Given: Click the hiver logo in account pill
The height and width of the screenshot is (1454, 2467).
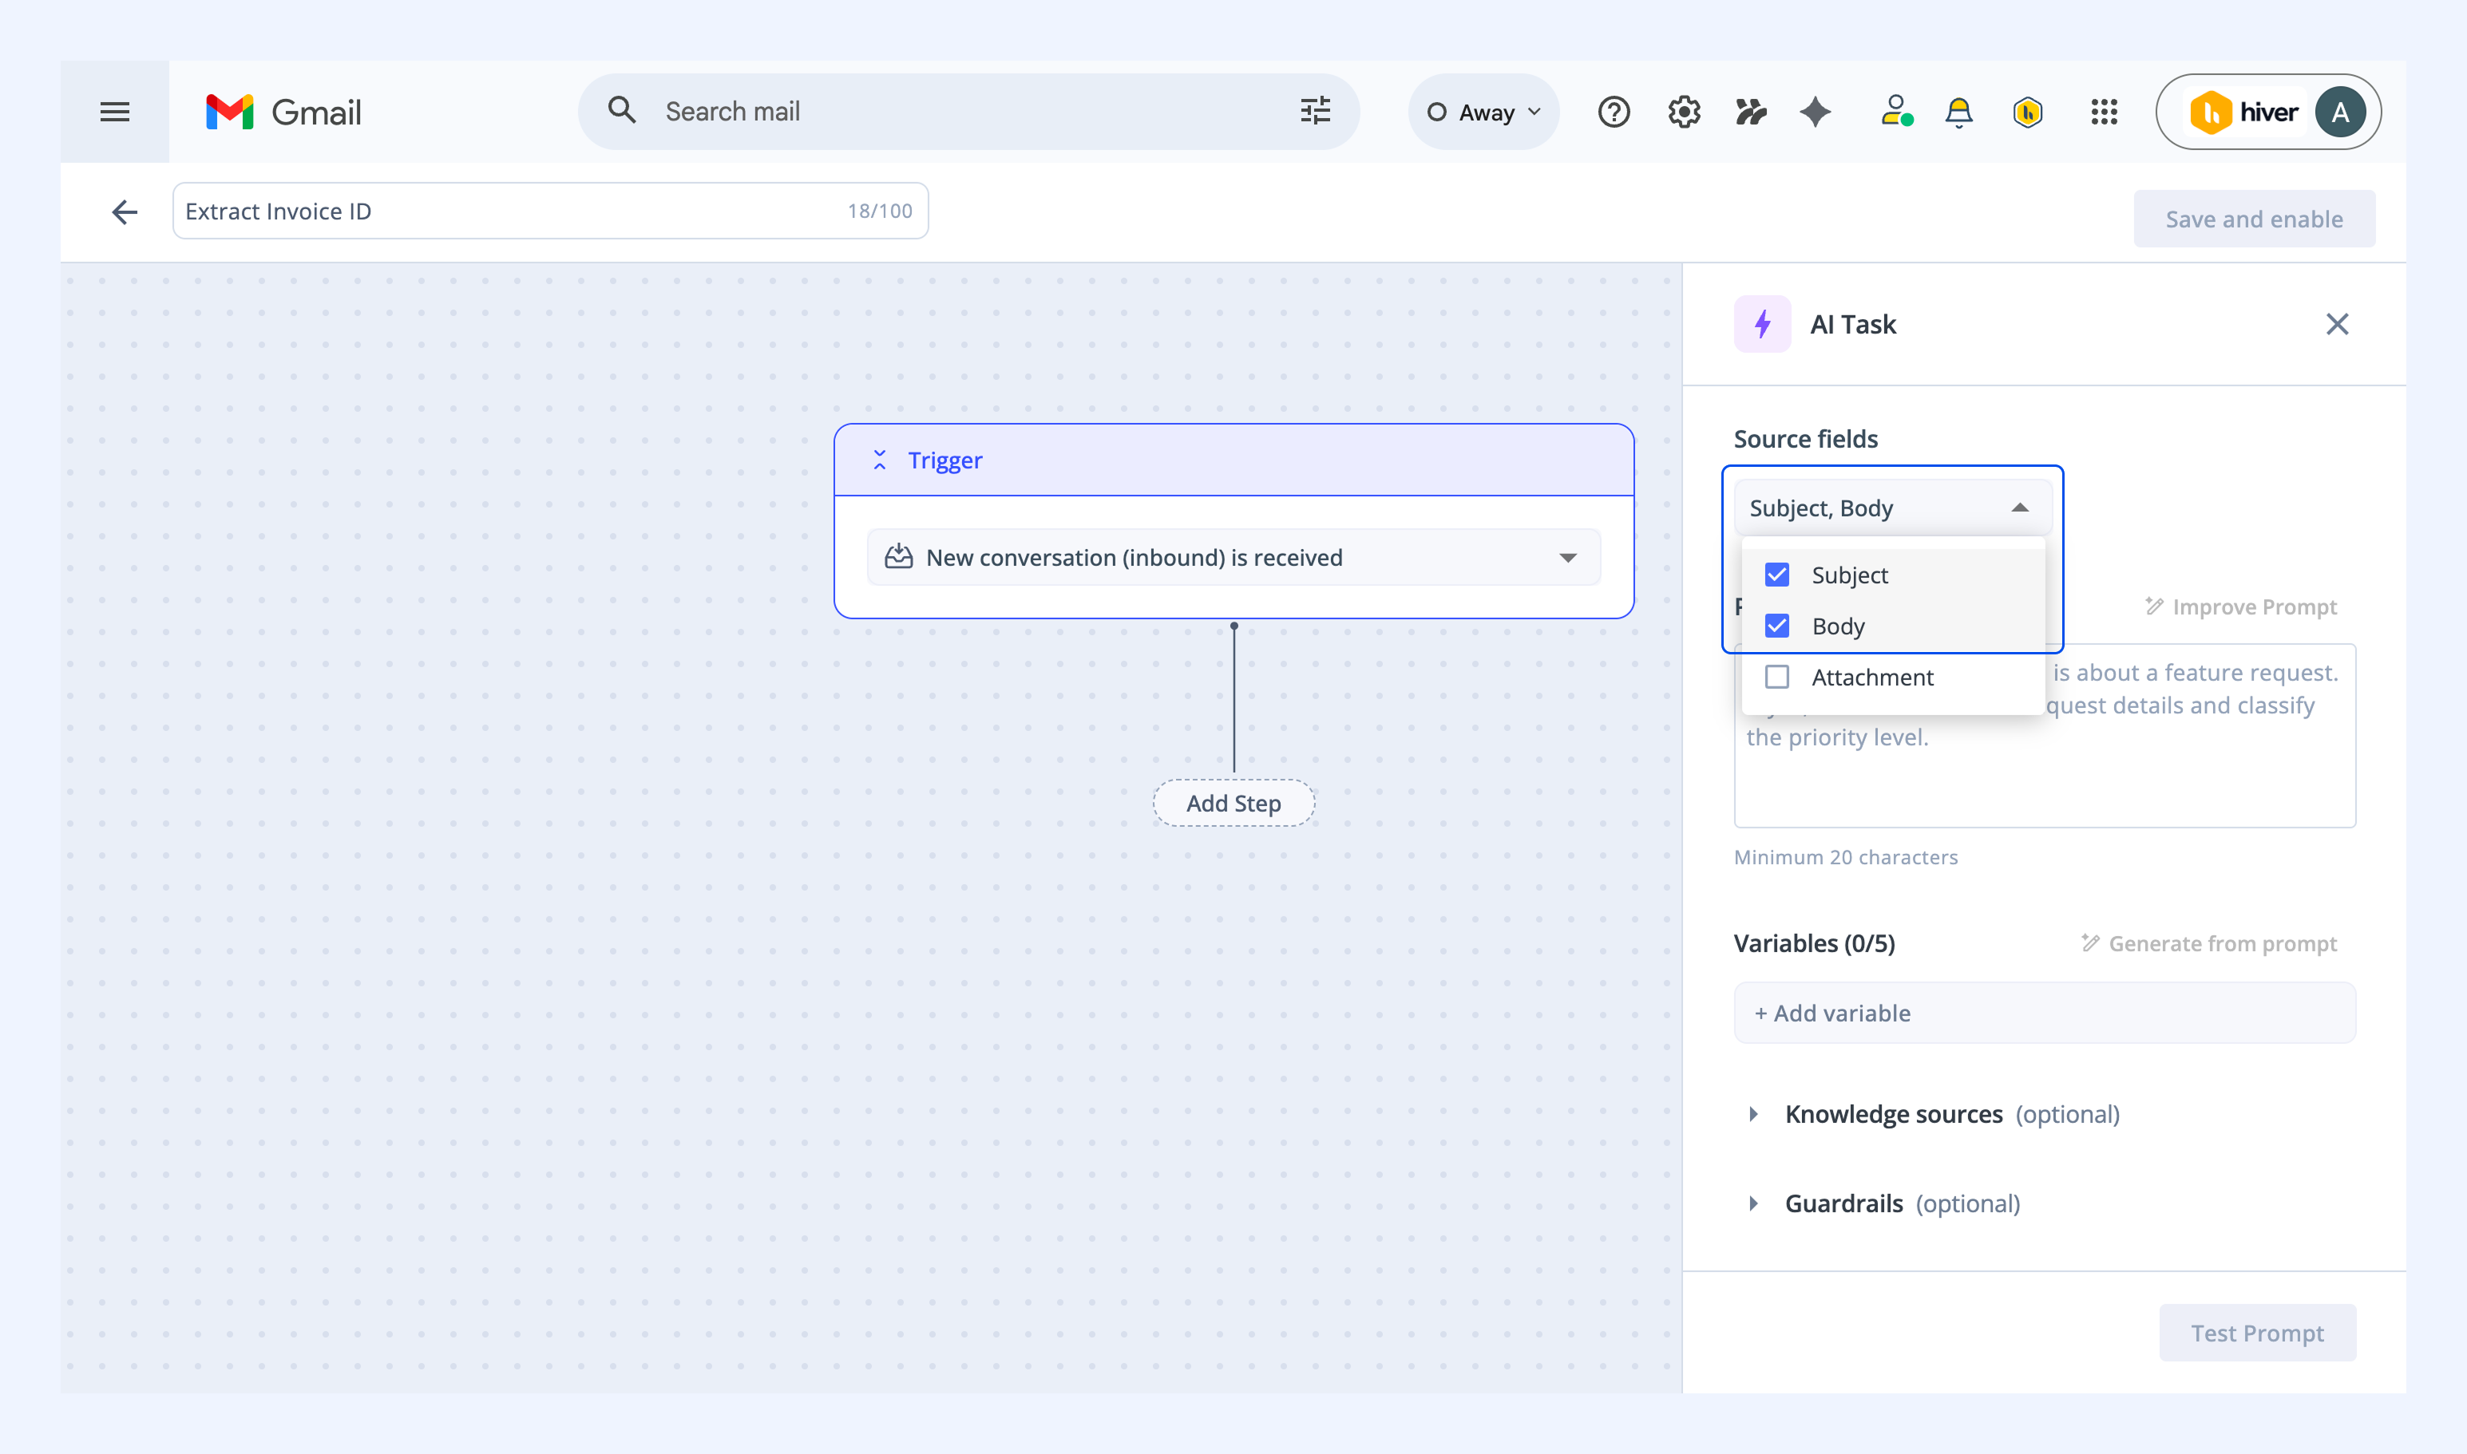Looking at the screenshot, I should pos(2243,112).
